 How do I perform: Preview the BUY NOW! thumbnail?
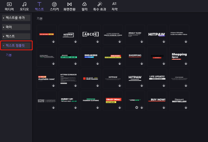[x=157, y=101]
